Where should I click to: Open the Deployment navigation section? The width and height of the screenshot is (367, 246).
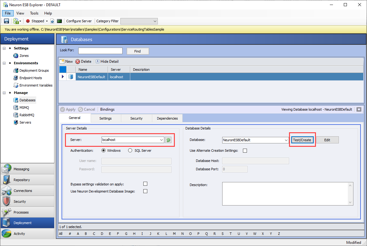[28, 223]
